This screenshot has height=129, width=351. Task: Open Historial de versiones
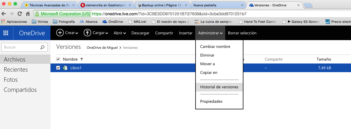(x=219, y=87)
